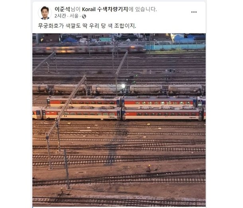Click the globe public-audience icon

point(84,16)
